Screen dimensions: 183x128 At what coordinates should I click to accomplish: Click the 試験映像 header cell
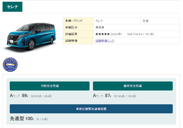point(78,41)
